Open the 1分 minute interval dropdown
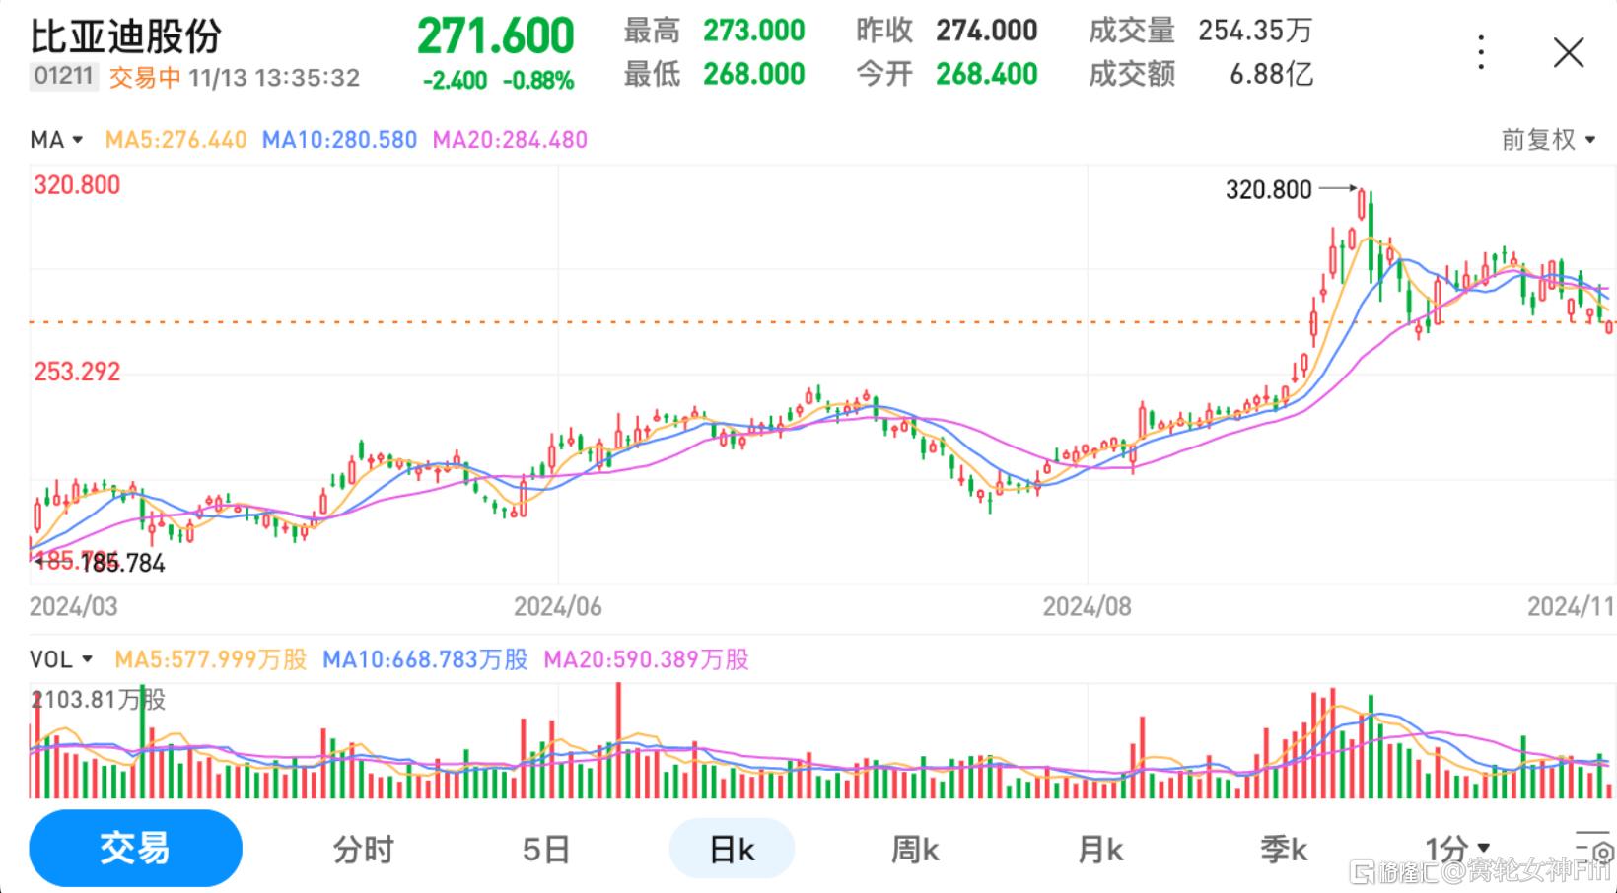This screenshot has height=893, width=1617. click(x=1457, y=848)
